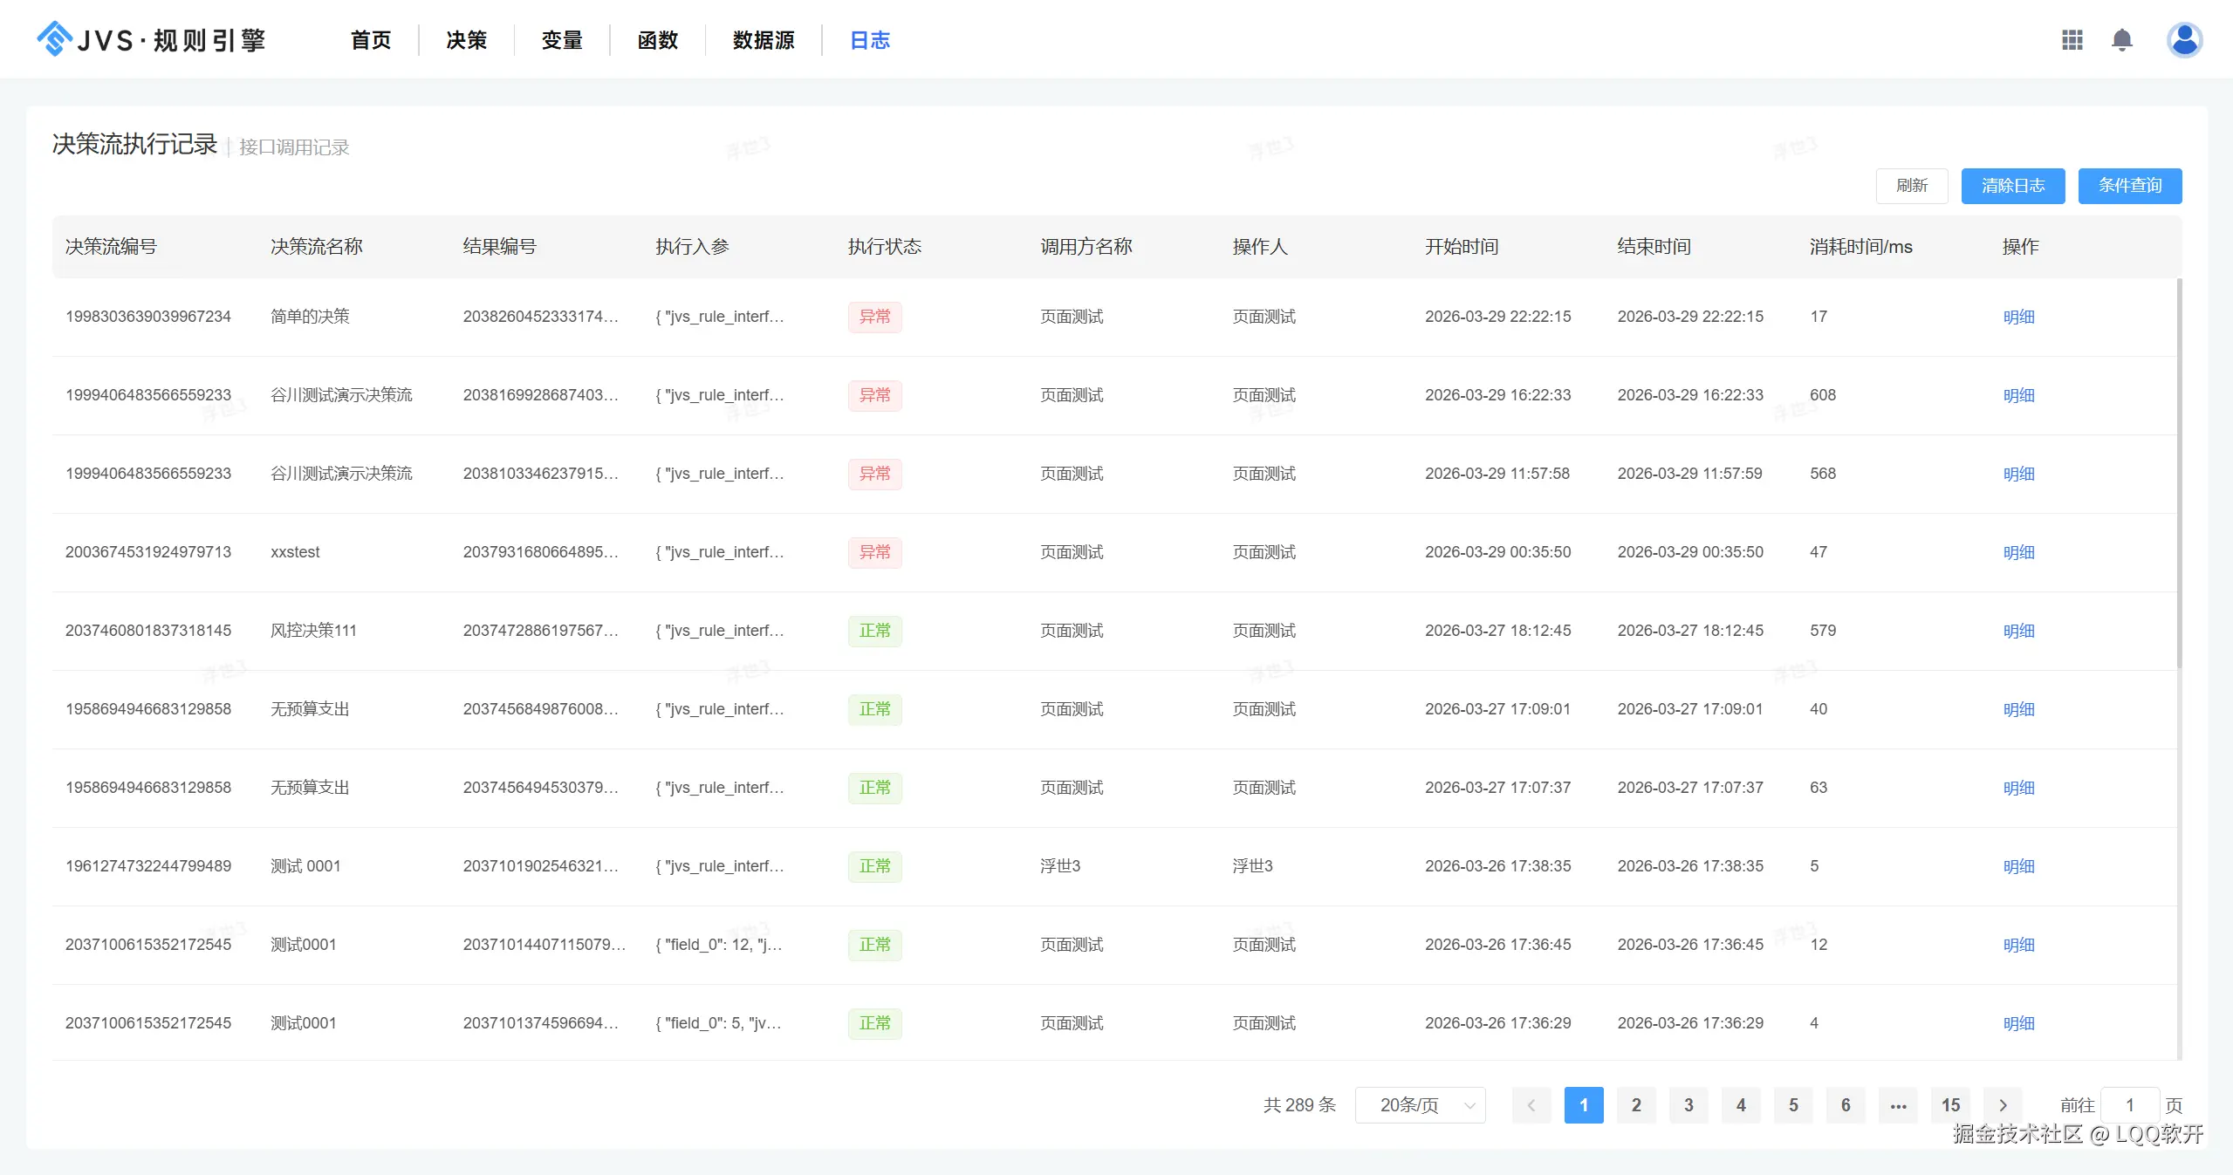Click the 刷新 button

coord(1911,186)
